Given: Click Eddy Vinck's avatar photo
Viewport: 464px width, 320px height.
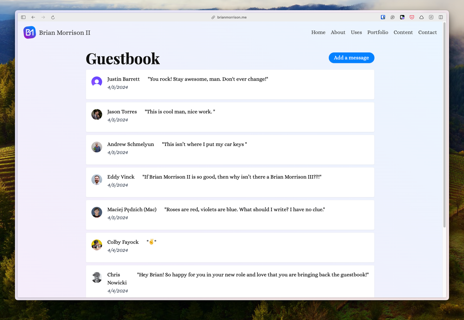Looking at the screenshot, I should (97, 179).
